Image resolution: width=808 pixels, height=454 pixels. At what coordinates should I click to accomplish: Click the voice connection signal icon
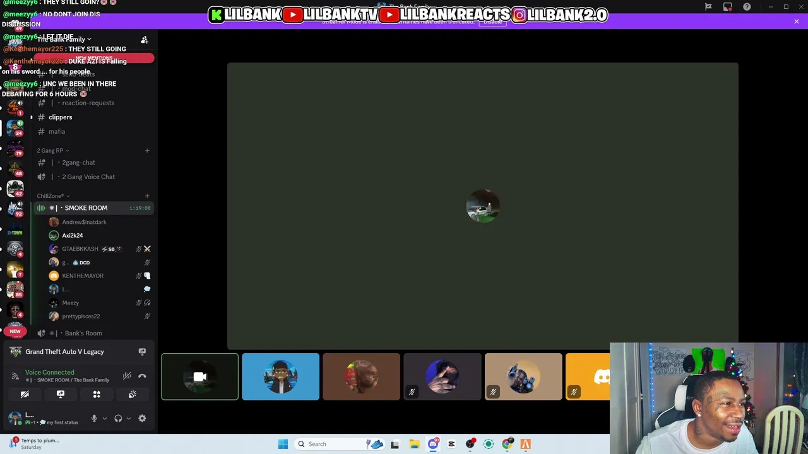point(15,376)
